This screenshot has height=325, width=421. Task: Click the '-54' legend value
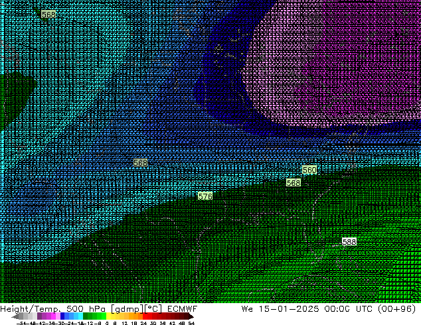click(21, 323)
